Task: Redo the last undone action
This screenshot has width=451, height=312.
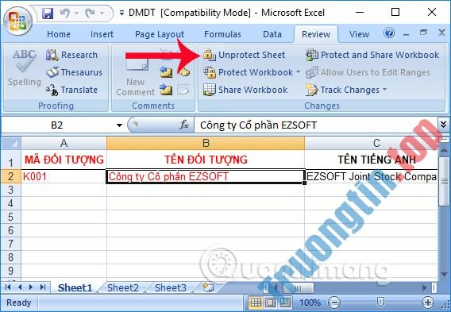Action: point(91,13)
